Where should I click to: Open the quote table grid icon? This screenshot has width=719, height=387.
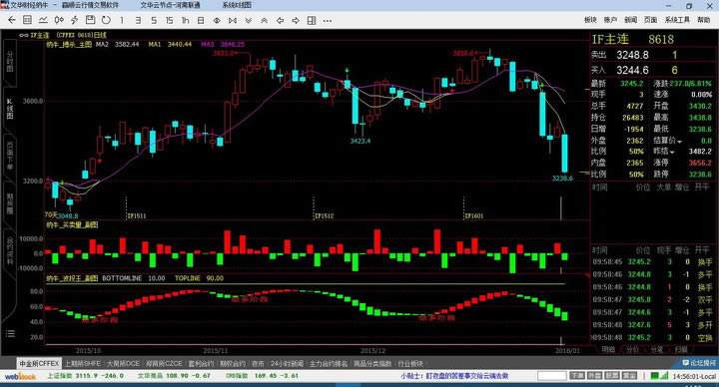pos(27,20)
